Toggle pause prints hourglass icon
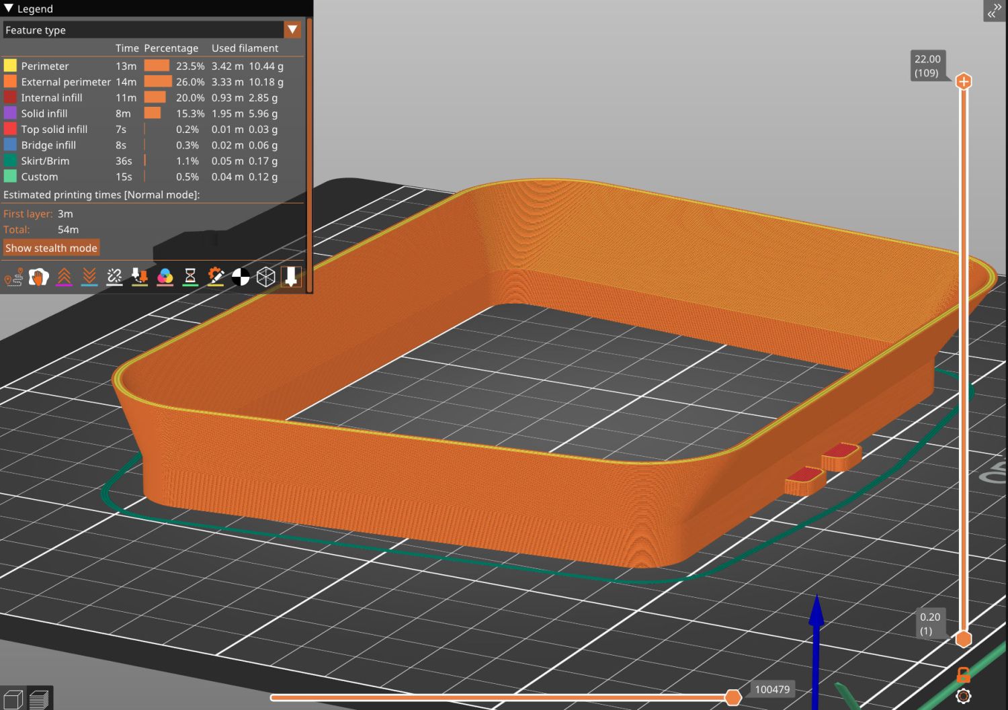Image resolution: width=1008 pixels, height=710 pixels. [190, 277]
